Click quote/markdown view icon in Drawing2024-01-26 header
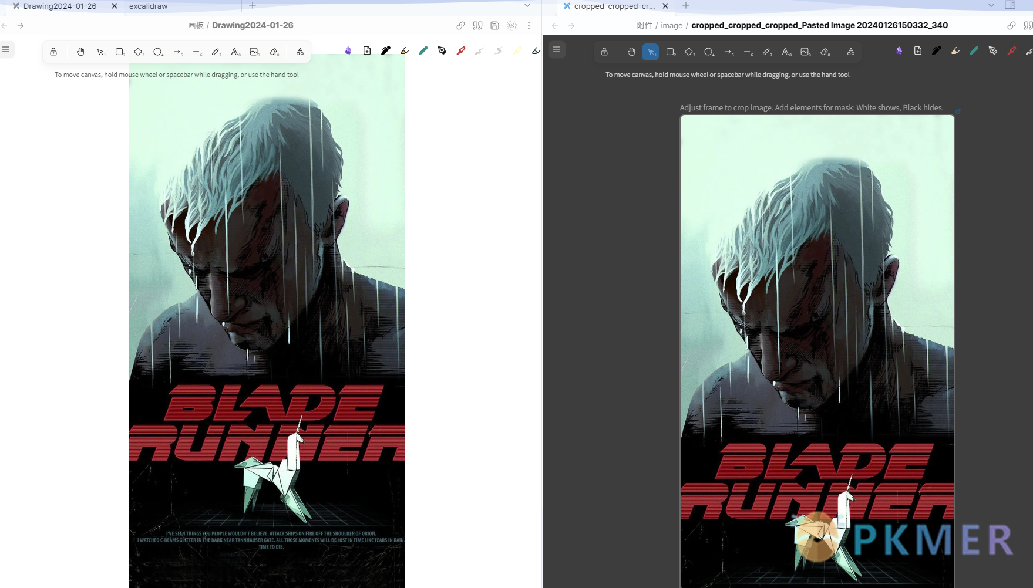The width and height of the screenshot is (1033, 588). click(x=477, y=26)
